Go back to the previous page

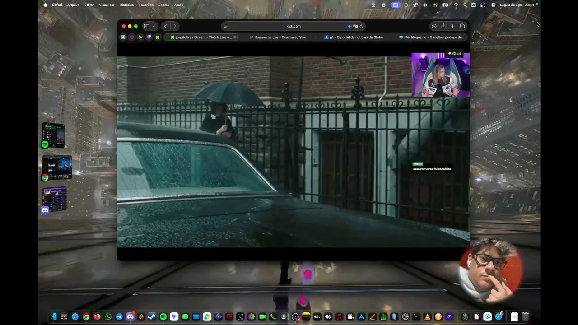(165, 26)
